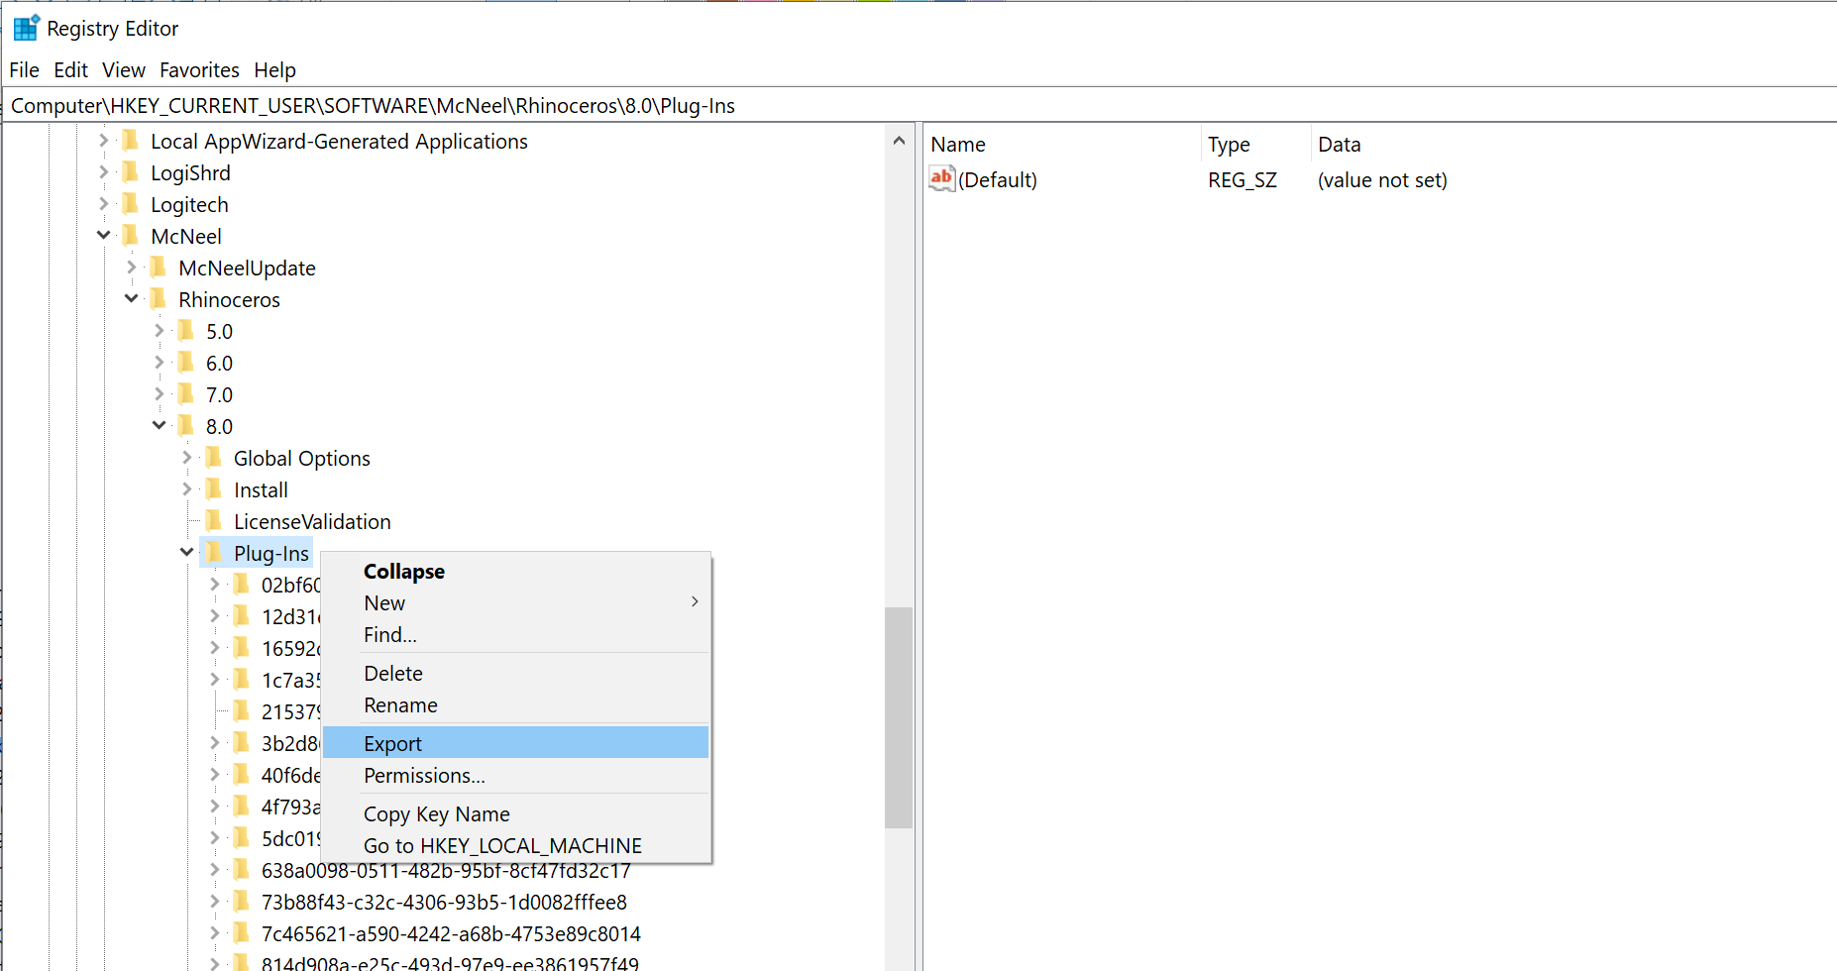This screenshot has width=1837, height=971.
Task: Collapse the McNeel key
Action: (x=104, y=236)
